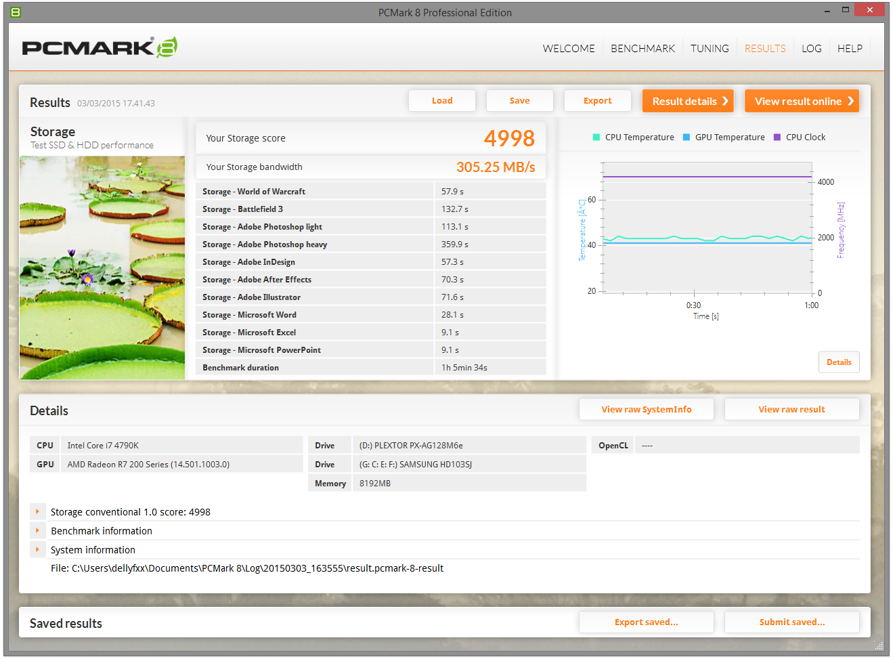Click the water lily storage thumbnail
This screenshot has height=659, width=895.
[x=102, y=268]
